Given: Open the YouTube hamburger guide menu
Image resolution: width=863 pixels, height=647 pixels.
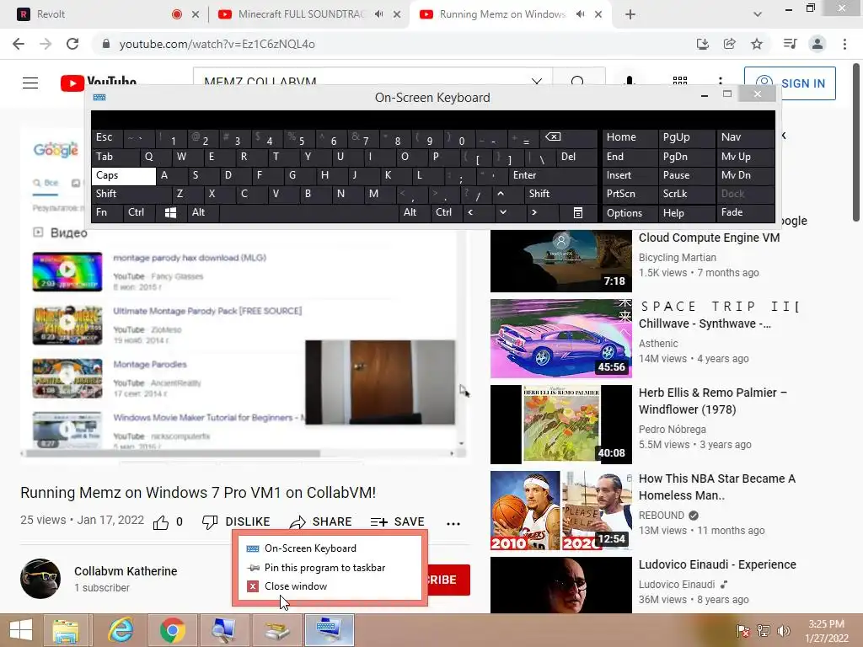Looking at the screenshot, I should pyautogui.click(x=30, y=83).
